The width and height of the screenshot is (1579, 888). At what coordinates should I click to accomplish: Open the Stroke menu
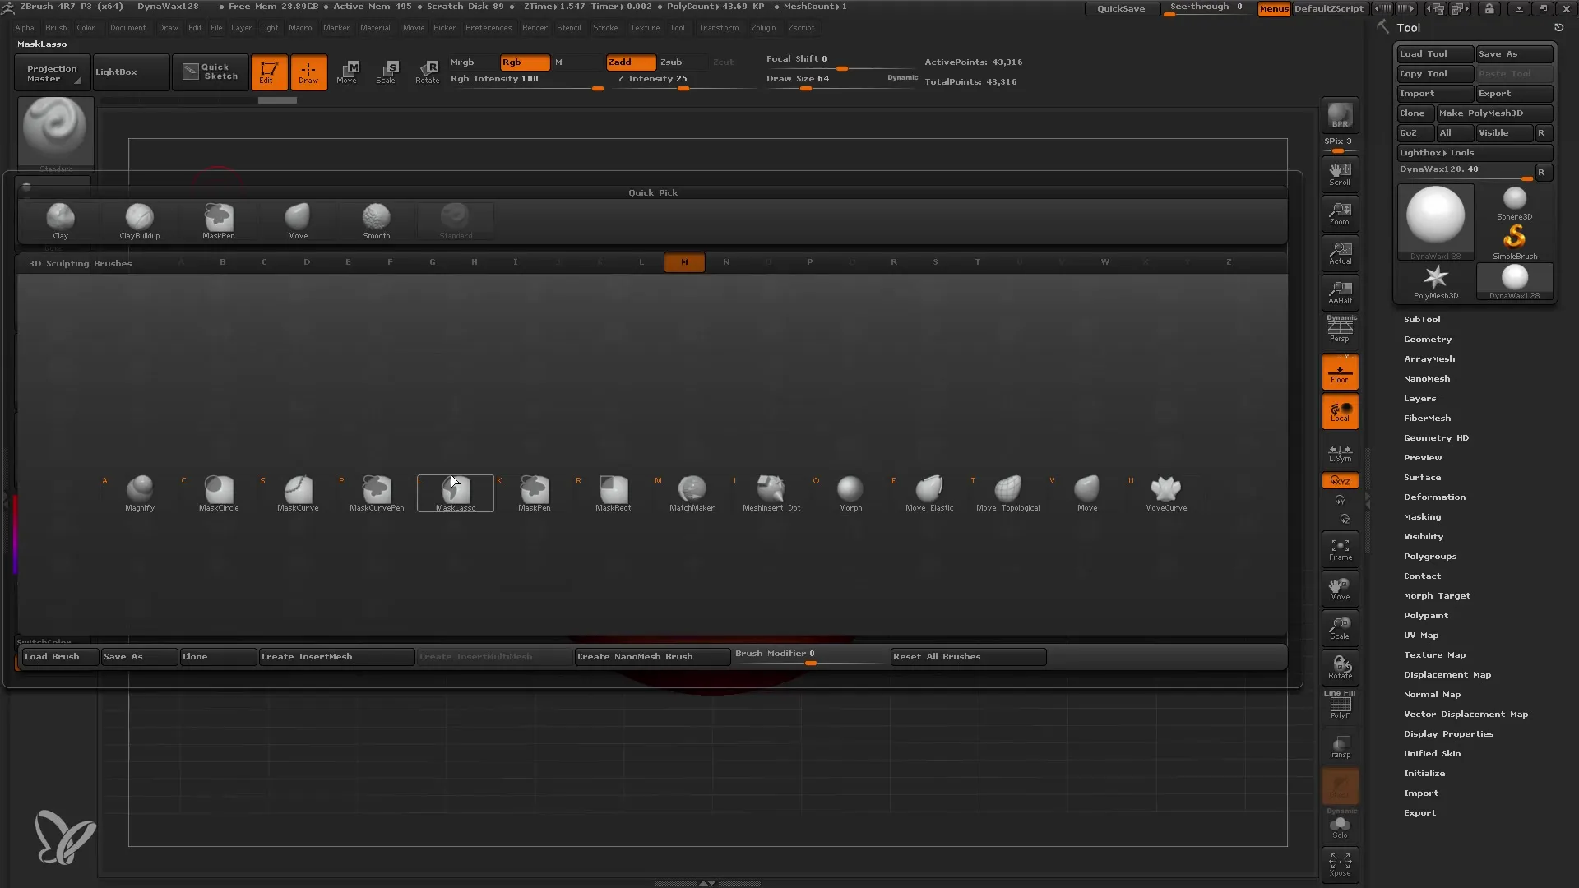tap(605, 28)
